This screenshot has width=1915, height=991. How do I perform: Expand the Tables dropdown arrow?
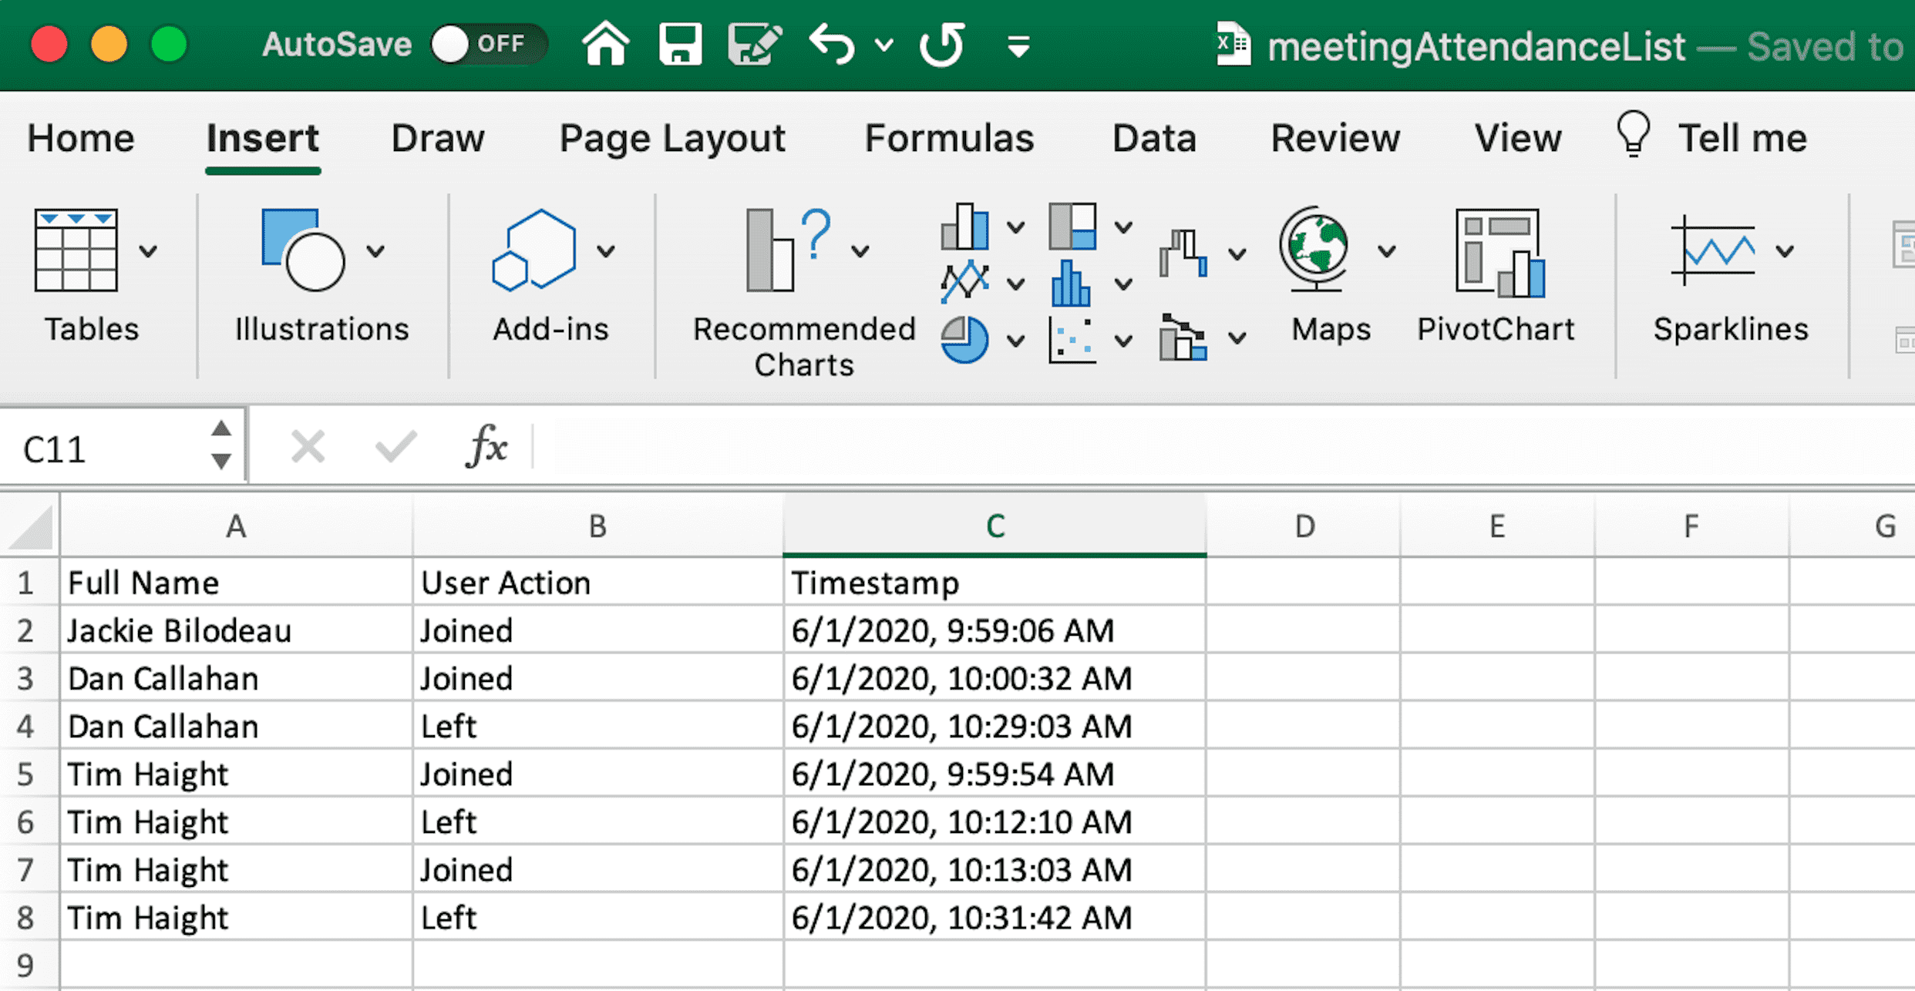pyautogui.click(x=149, y=251)
